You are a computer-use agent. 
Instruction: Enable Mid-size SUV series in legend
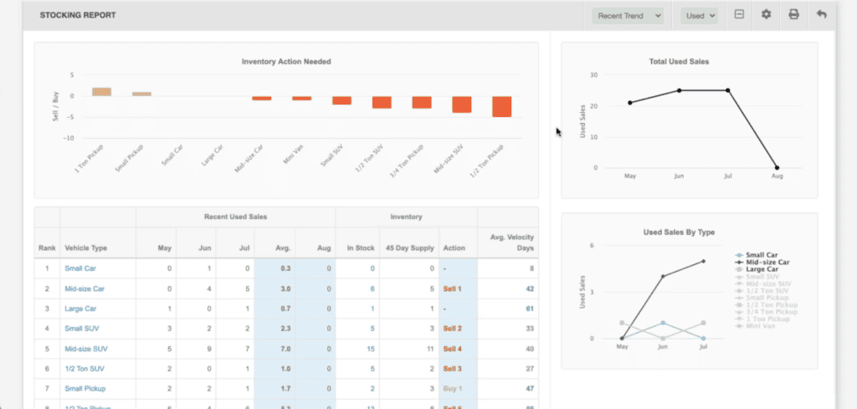tap(763, 284)
